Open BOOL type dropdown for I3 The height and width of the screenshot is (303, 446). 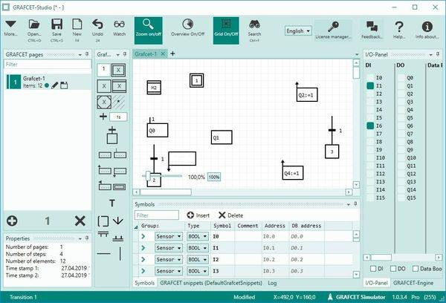pos(198,271)
